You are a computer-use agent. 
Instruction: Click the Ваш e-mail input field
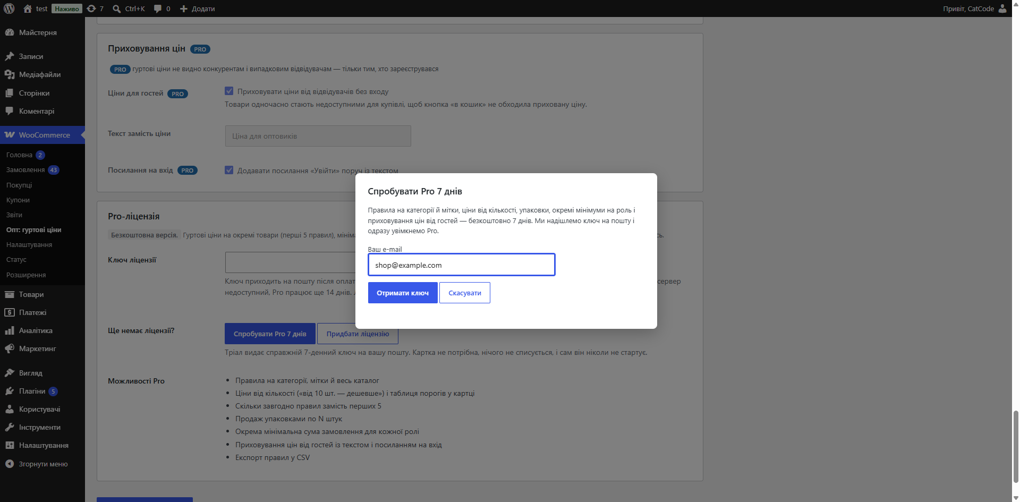coord(462,265)
